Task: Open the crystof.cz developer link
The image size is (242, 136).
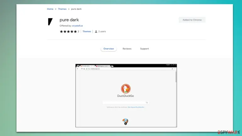Action: coord(77,26)
